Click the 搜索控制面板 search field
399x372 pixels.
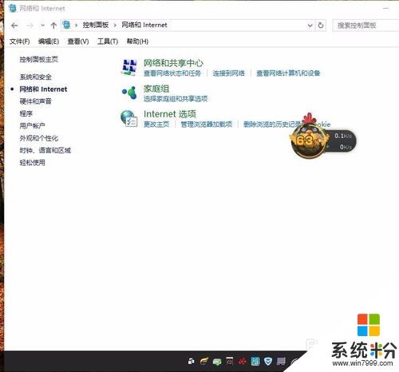tap(365, 26)
